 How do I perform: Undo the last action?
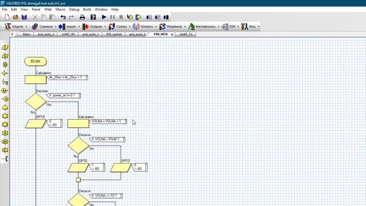63,17
